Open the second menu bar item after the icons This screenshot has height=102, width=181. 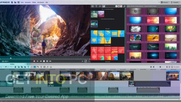pyautogui.click(x=28, y=2)
